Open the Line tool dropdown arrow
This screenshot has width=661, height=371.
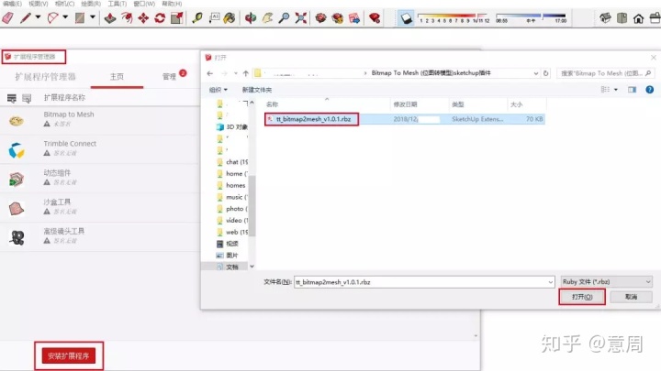(x=38, y=17)
